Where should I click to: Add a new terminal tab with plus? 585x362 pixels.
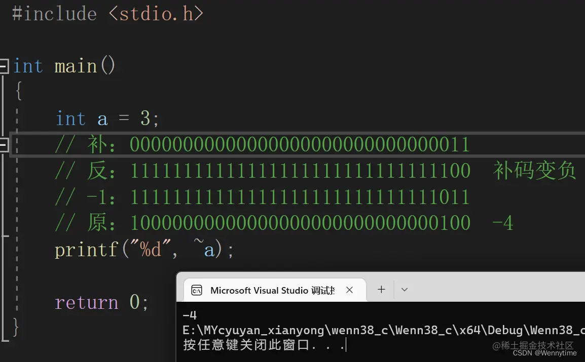381,290
